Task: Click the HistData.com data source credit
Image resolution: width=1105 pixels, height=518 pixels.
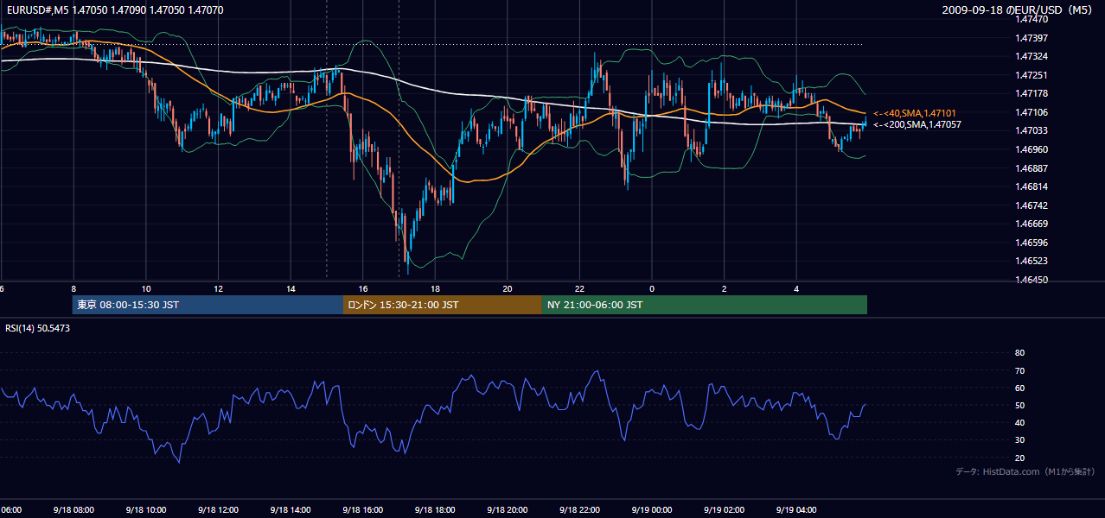Action: (x=1025, y=471)
